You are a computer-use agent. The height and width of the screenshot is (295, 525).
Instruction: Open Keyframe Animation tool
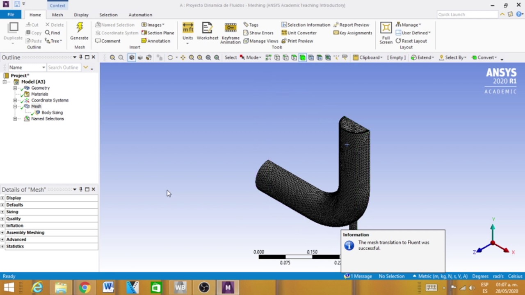(x=231, y=33)
